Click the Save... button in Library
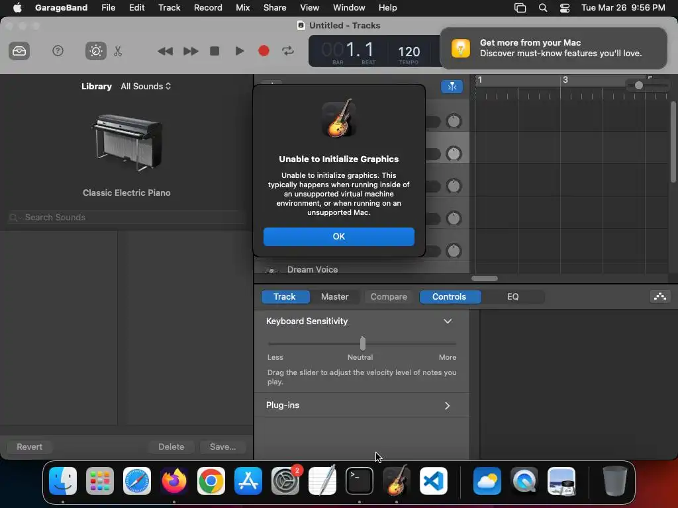 pyautogui.click(x=222, y=446)
